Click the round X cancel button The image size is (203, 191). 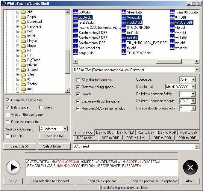pos(190,167)
